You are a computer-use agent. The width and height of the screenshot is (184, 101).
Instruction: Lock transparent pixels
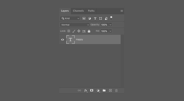[69, 31]
